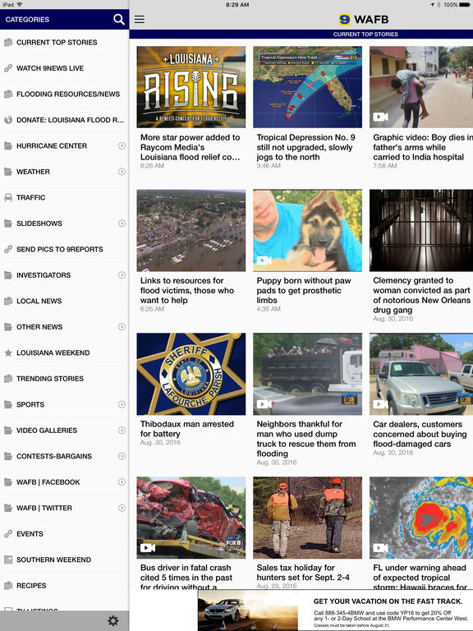Screen dimensions: 473x631
Task: Expand Weather category arrow
Action: pyautogui.click(x=122, y=172)
